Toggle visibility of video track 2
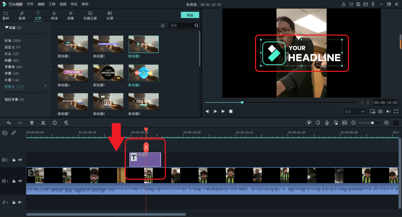 tap(20, 160)
